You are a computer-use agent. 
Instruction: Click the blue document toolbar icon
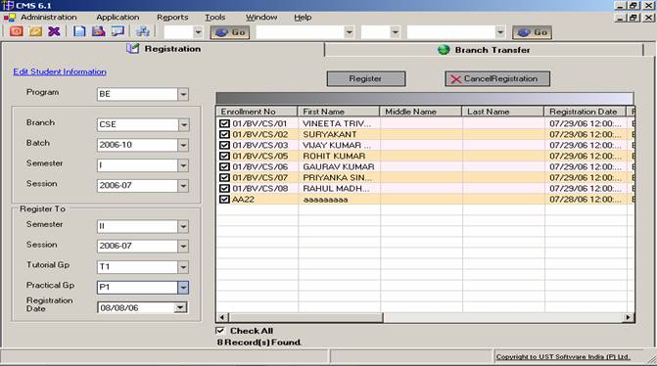(x=79, y=31)
